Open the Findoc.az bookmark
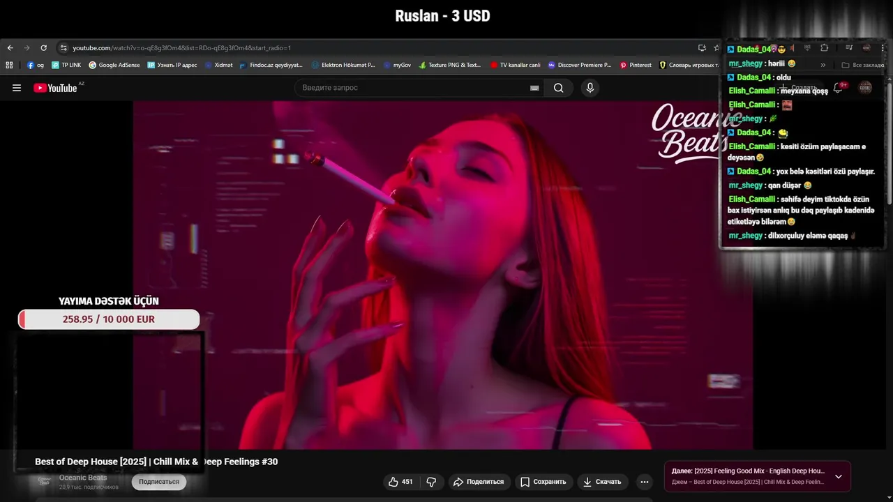Viewport: 893px width, 502px height. point(271,65)
